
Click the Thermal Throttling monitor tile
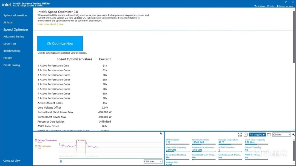point(256,149)
